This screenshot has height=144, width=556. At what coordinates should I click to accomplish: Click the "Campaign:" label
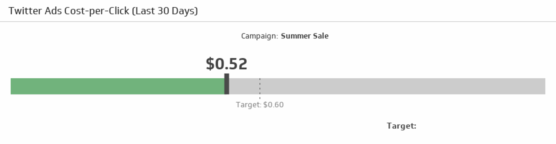click(x=259, y=36)
